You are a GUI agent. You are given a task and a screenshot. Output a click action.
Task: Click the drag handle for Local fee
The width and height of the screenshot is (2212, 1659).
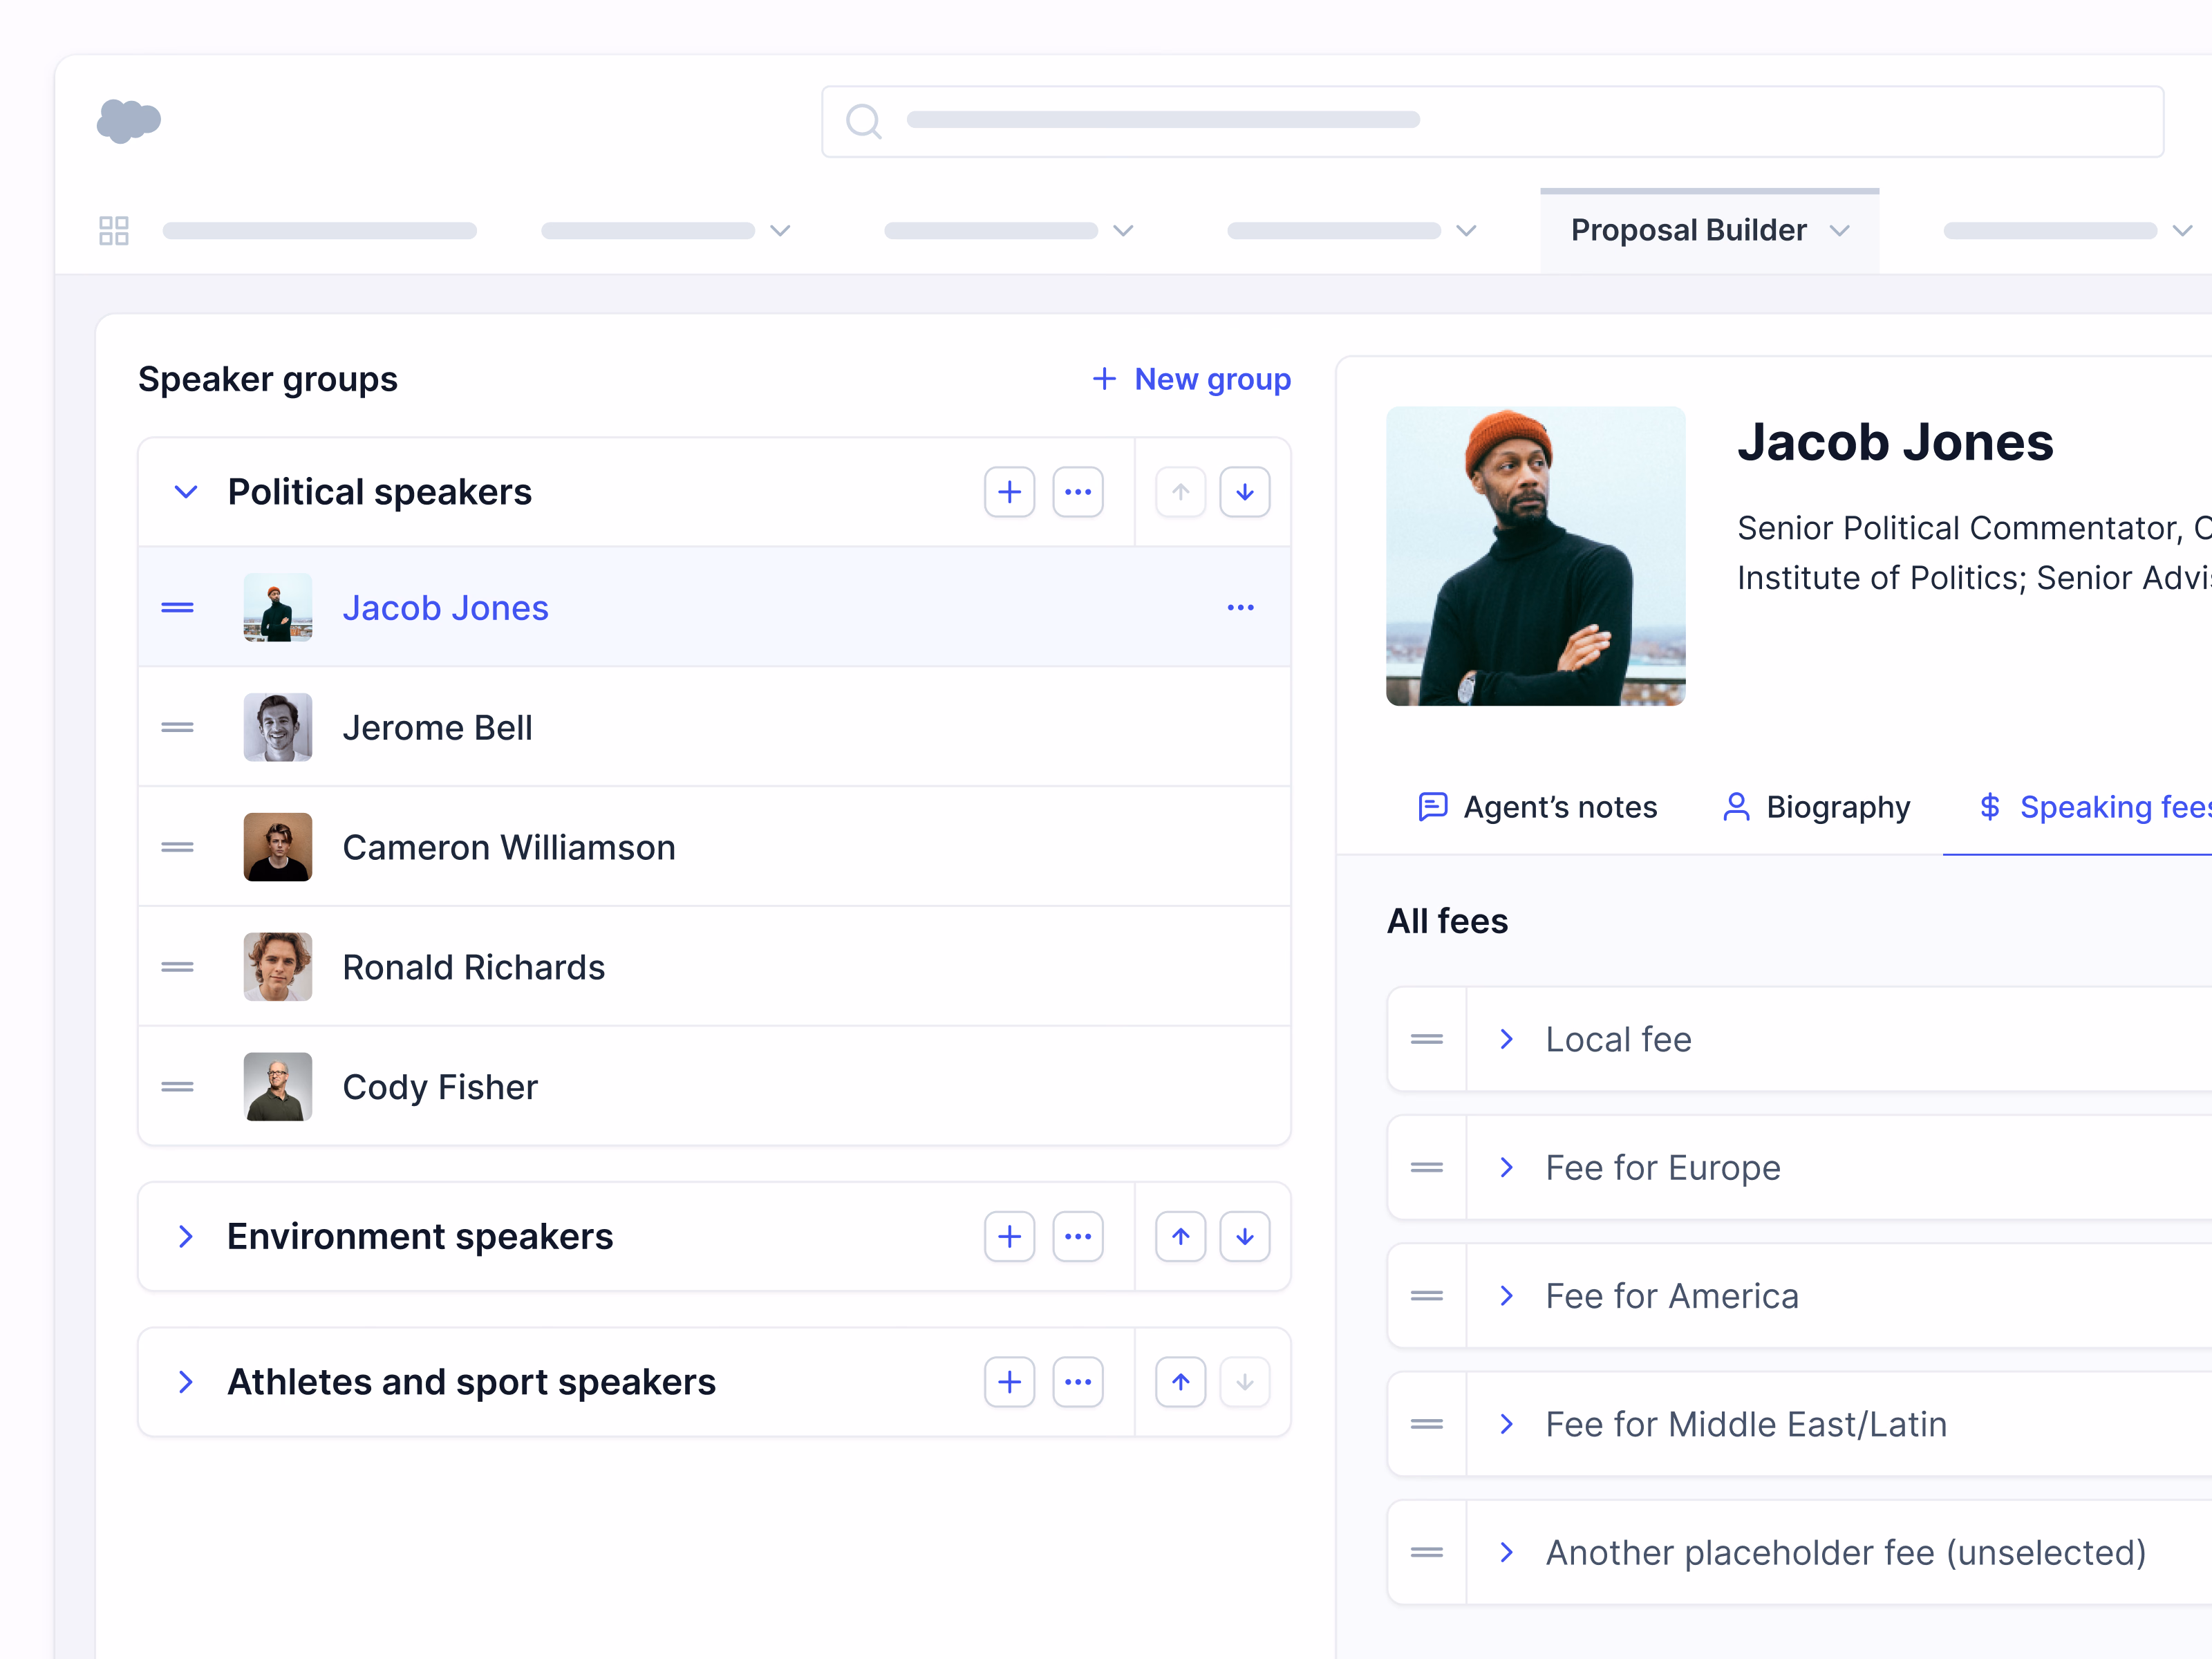pyautogui.click(x=1426, y=1040)
